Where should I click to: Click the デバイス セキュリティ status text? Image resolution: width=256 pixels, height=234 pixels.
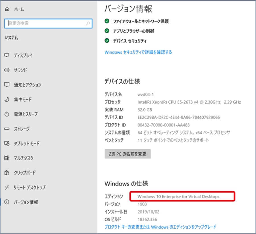(x=130, y=41)
